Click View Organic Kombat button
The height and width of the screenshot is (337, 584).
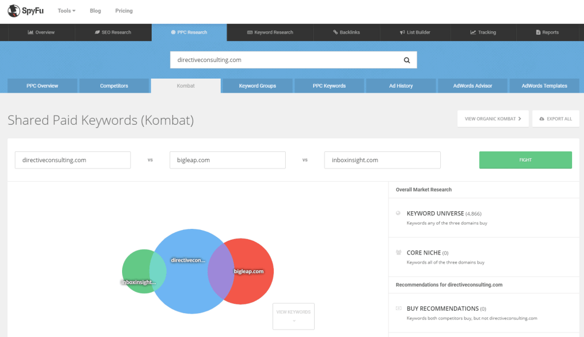click(493, 118)
